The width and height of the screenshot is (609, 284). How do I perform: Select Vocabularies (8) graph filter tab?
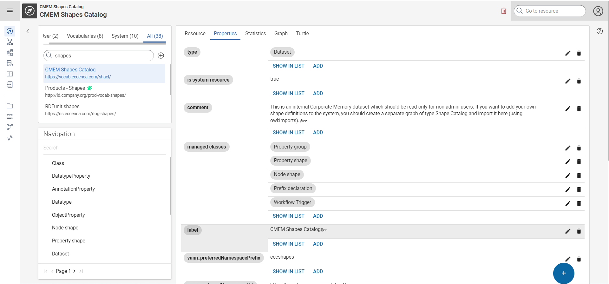pos(85,36)
